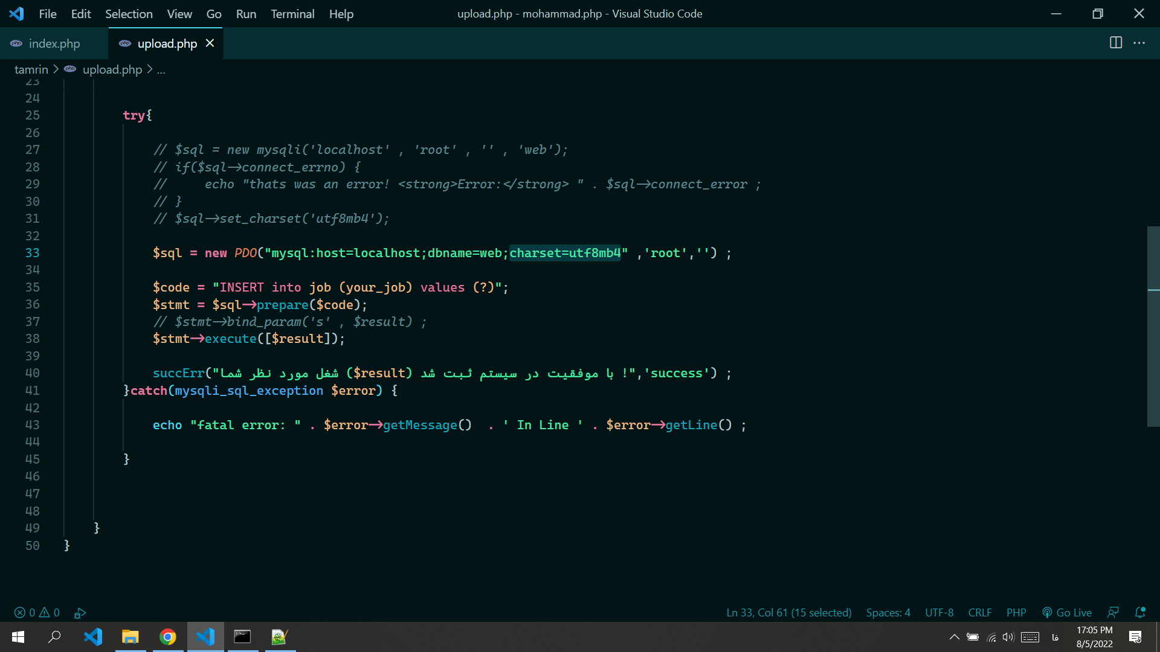Click the VS Code logo icon
1160x652 pixels.
coord(17,13)
